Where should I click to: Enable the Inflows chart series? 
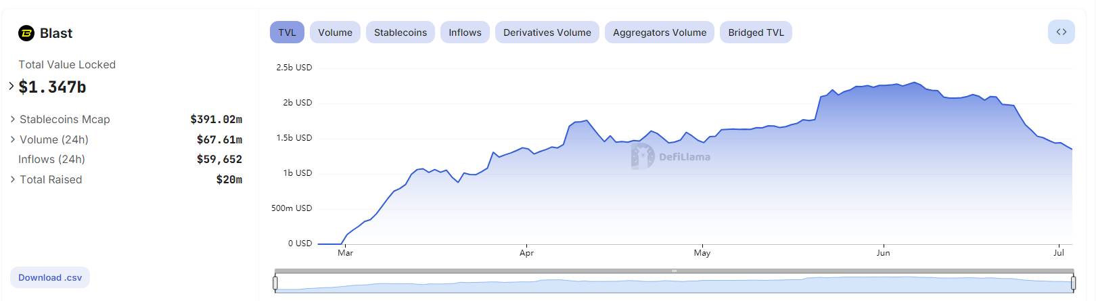point(465,32)
